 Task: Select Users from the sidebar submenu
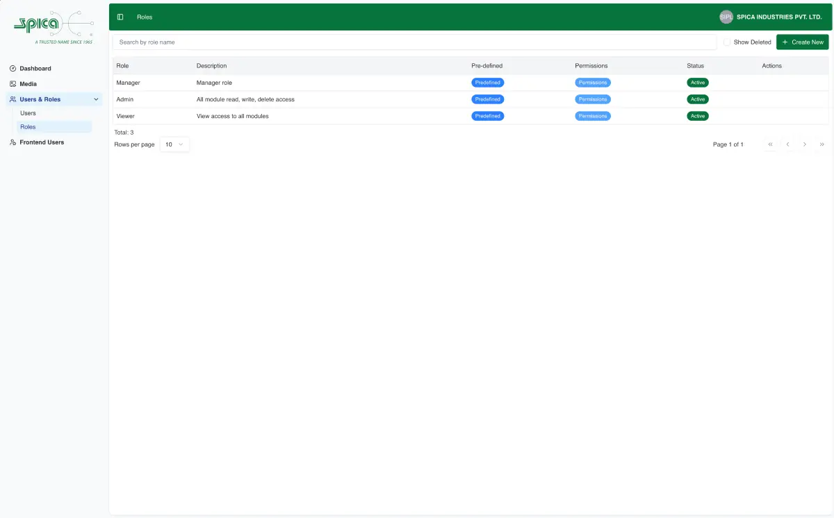(28, 112)
